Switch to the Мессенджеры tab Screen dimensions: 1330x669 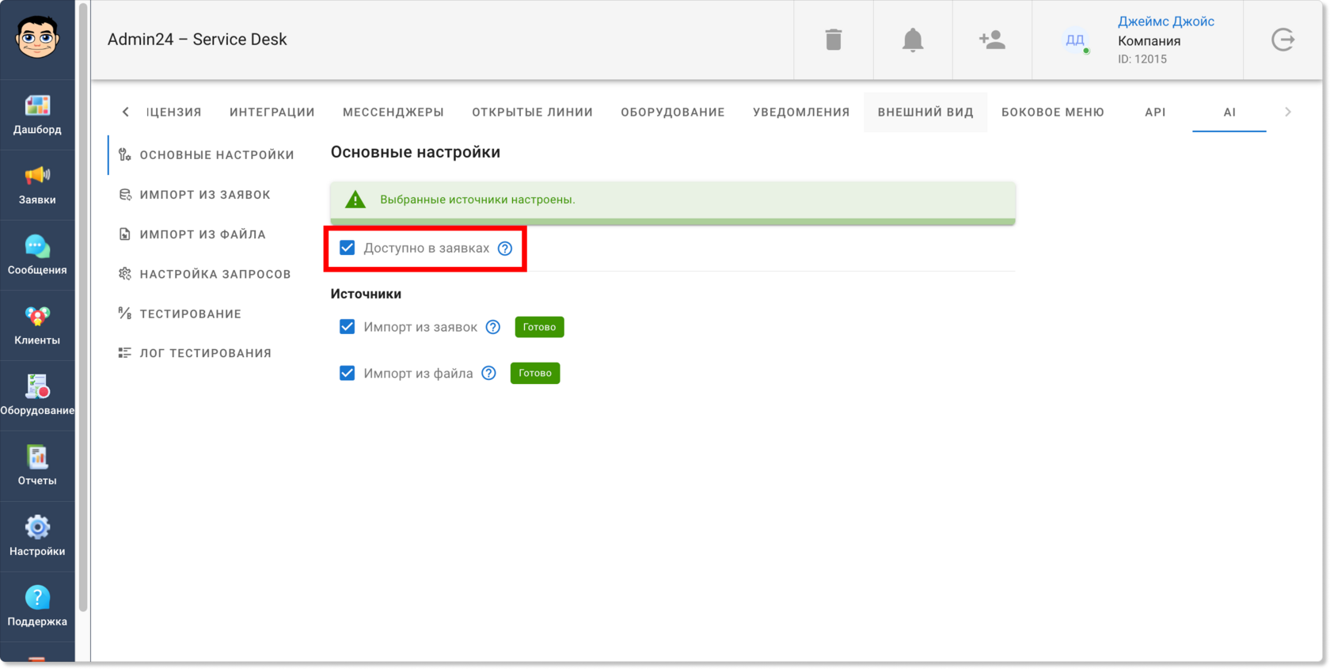393,112
